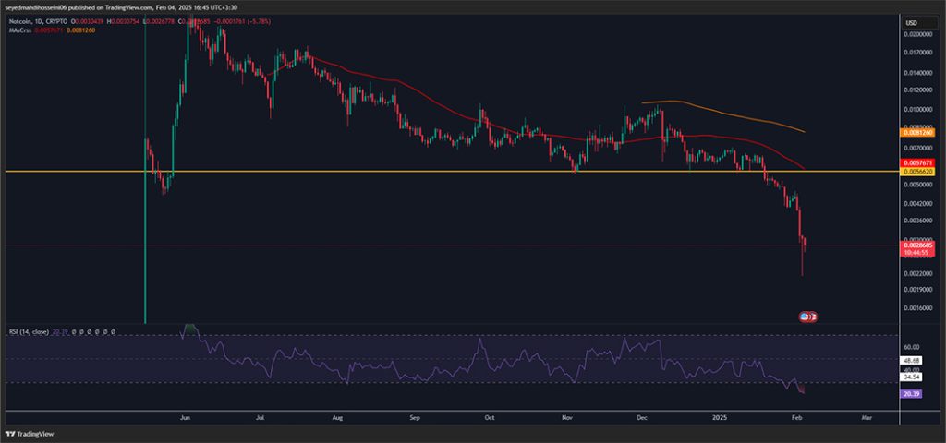Viewport: 946px width, 443px height.
Task: Click the RSI 48.68 level label
Action: 913,360
